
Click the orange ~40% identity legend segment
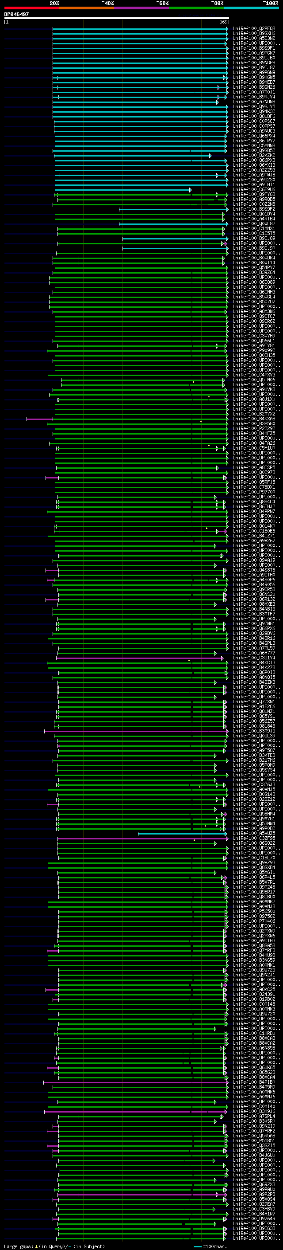coord(87,8)
